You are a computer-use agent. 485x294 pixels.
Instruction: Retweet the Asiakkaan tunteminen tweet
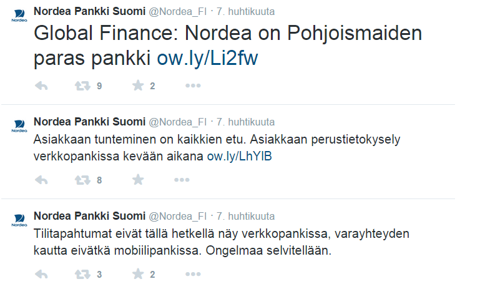pyautogui.click(x=82, y=180)
